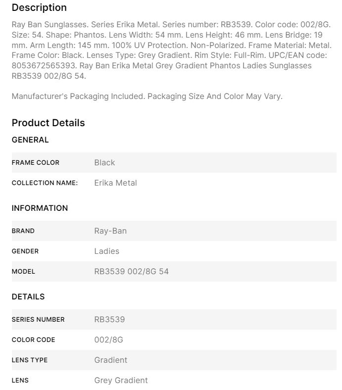Click the 002/8G color code value

tap(108, 340)
